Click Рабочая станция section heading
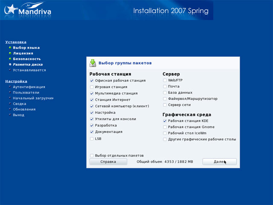Viewport: 273px width, 205px height. point(110,74)
